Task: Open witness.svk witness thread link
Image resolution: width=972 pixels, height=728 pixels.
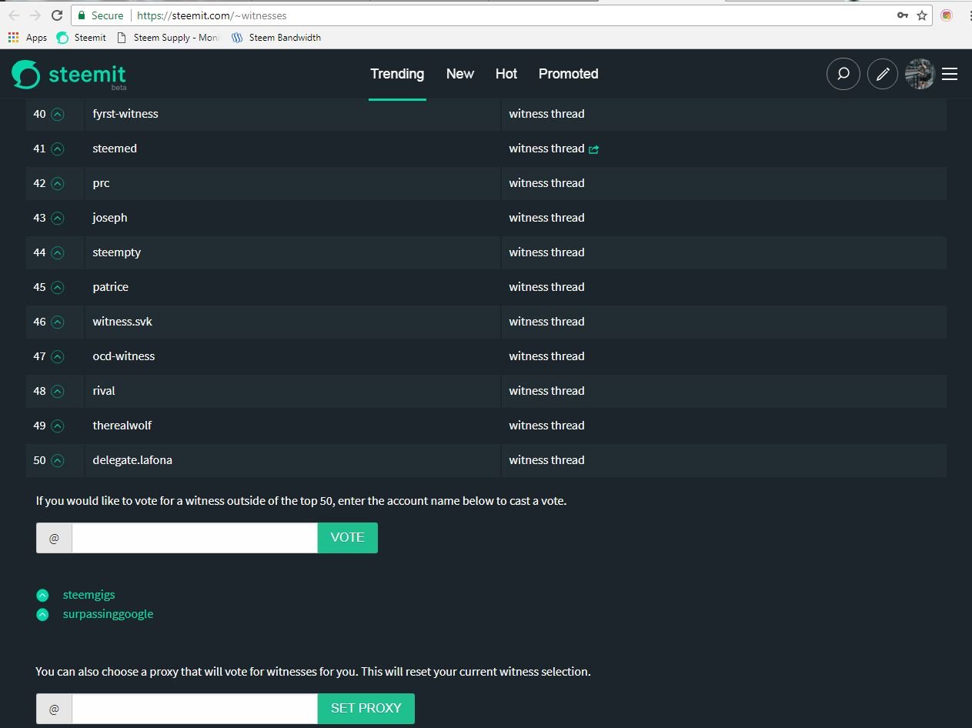Action: pyautogui.click(x=546, y=322)
